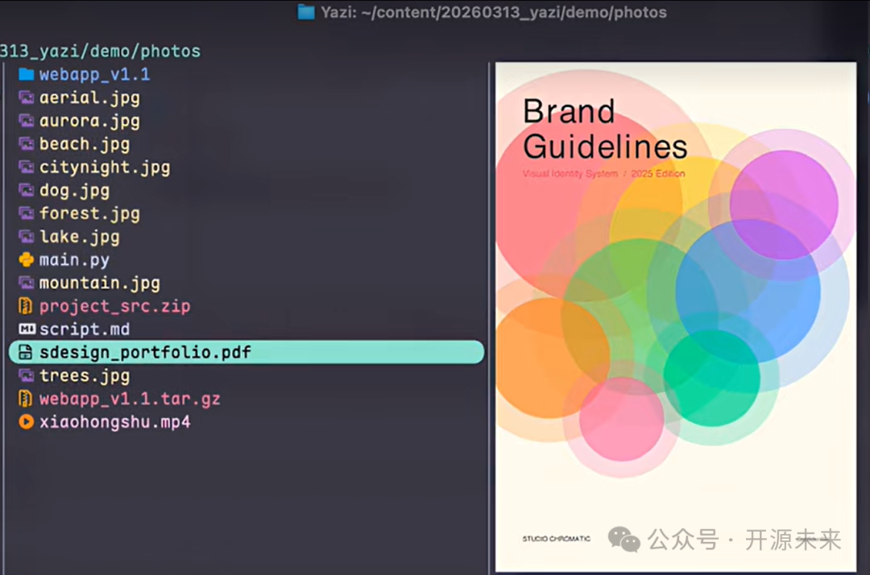Highlight the citynight.jpg file
This screenshot has width=870, height=575.
pyautogui.click(x=105, y=168)
